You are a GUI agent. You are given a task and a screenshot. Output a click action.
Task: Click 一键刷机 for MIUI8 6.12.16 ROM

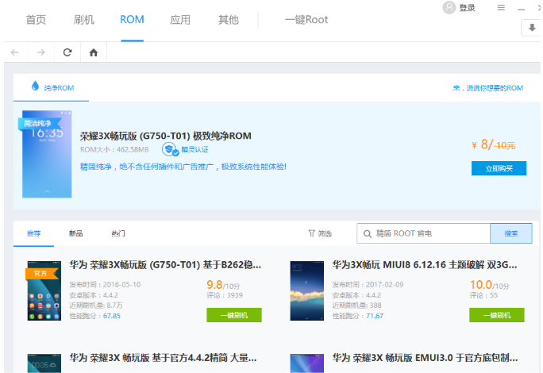[x=497, y=315]
